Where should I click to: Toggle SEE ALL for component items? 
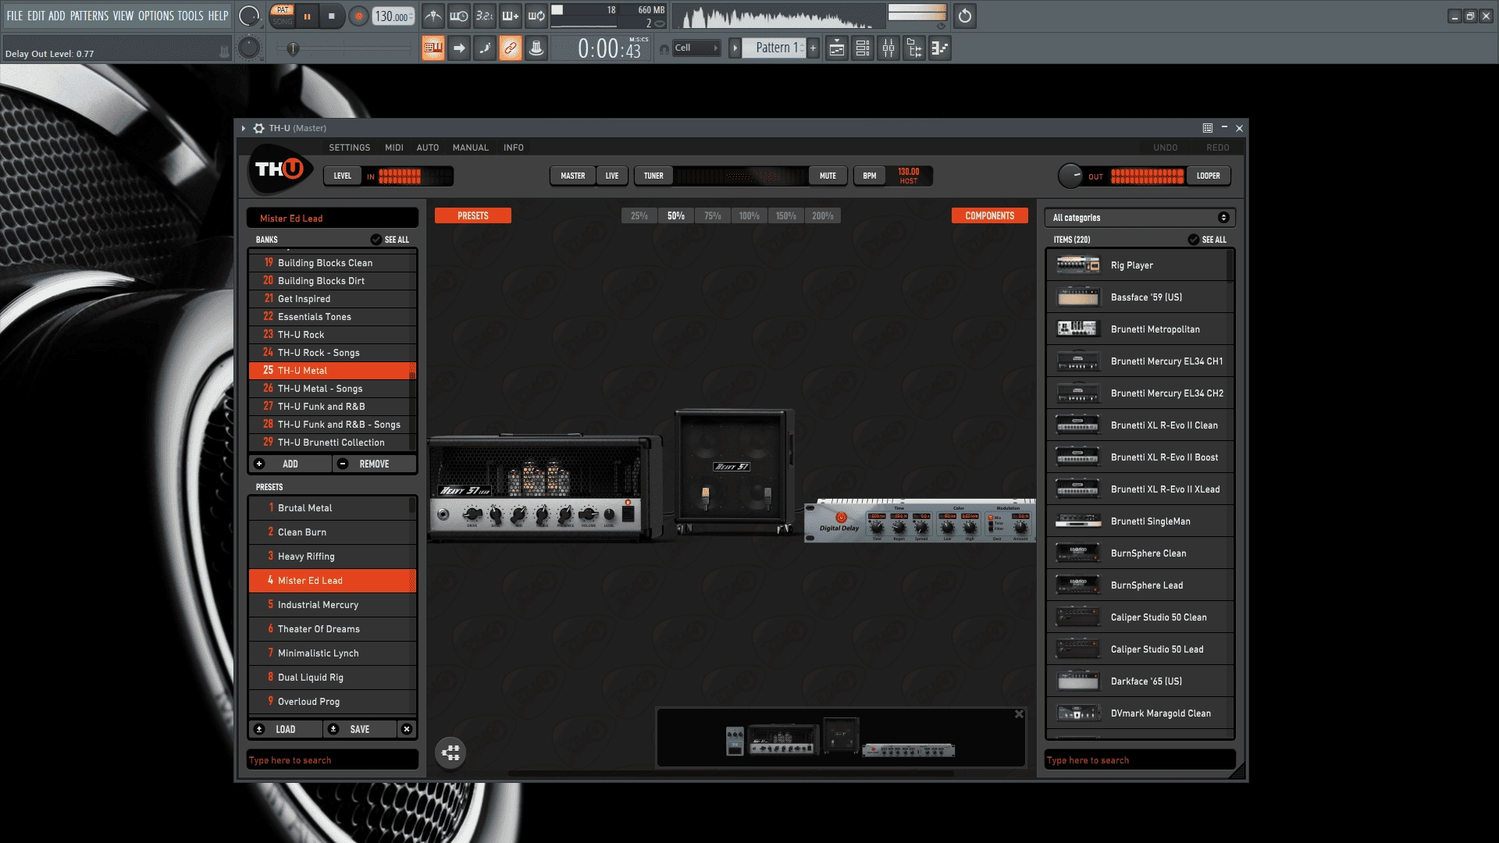click(1207, 240)
